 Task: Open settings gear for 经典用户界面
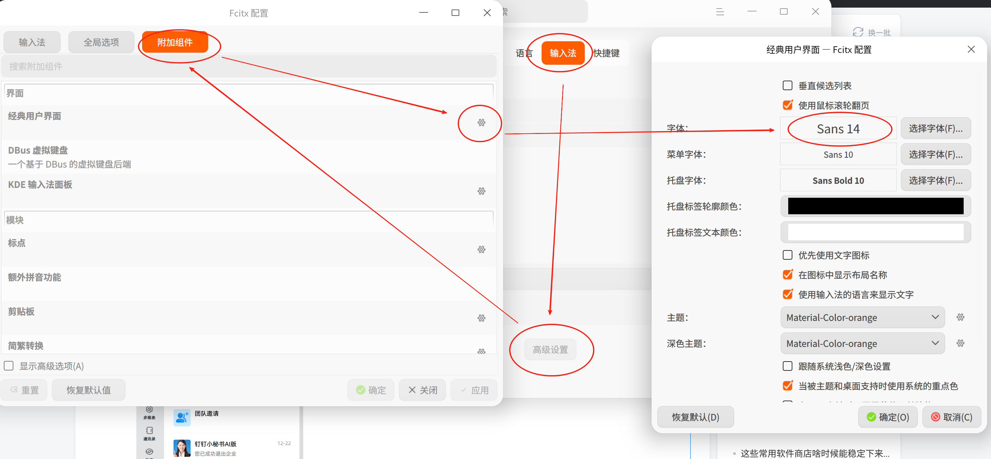481,123
